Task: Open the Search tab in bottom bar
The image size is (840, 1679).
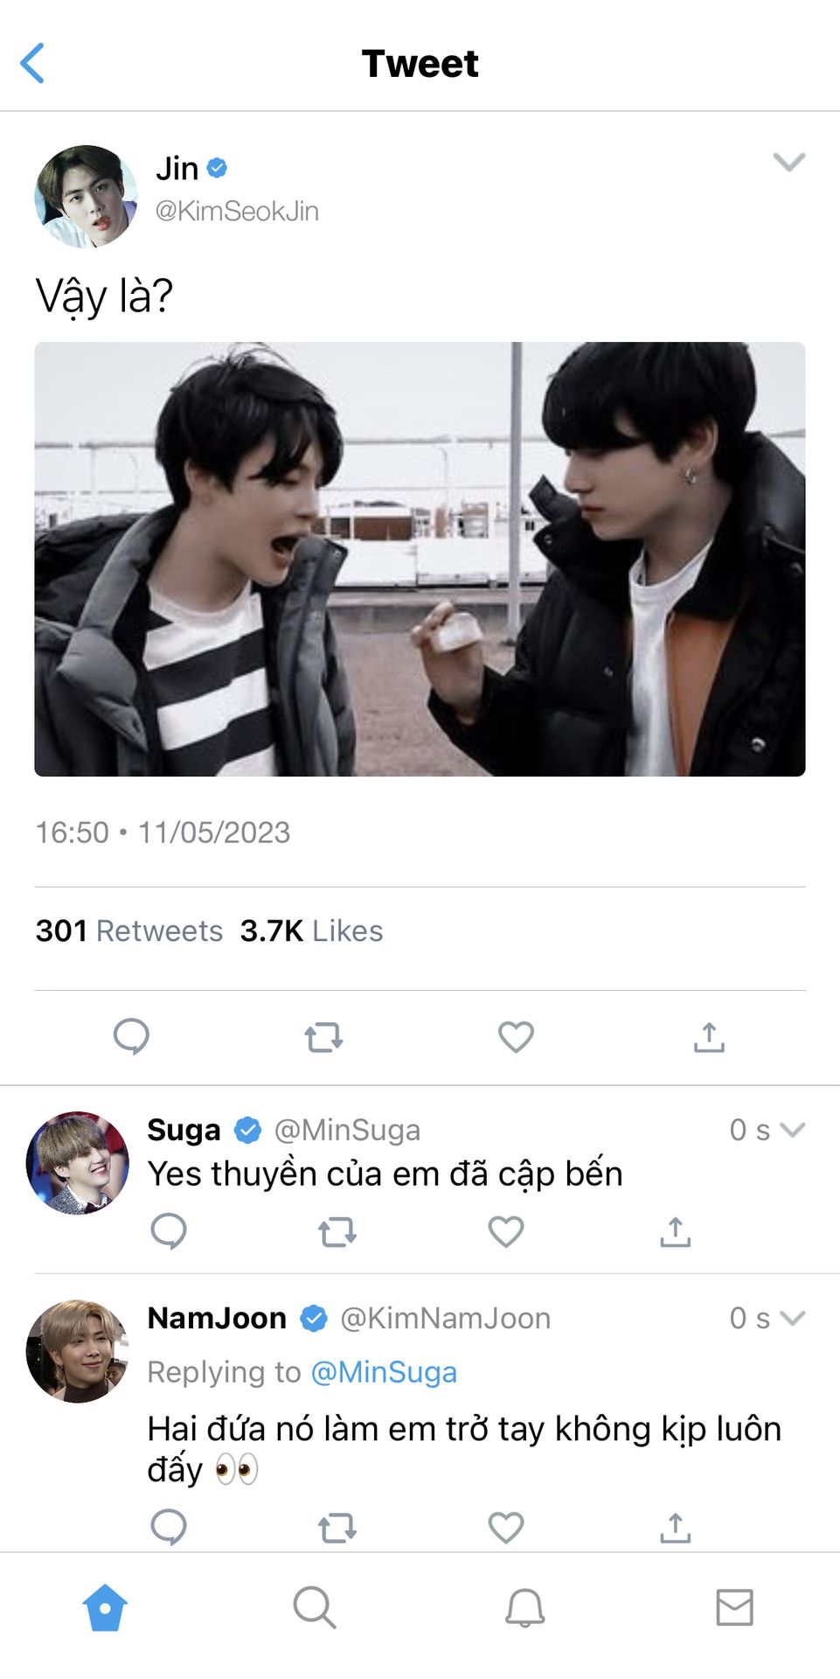Action: pyautogui.click(x=315, y=1607)
